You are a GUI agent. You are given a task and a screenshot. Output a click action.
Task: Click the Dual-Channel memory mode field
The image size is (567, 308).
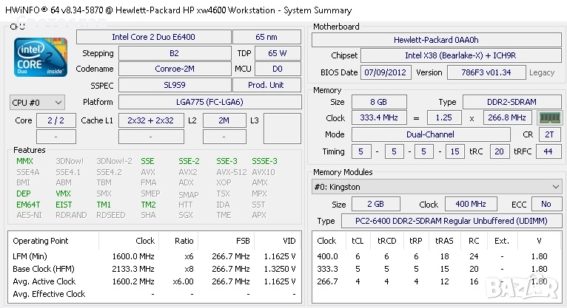coord(430,134)
